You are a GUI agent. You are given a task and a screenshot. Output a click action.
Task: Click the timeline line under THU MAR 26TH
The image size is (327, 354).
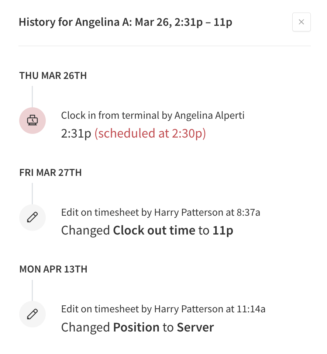[x=32, y=97]
